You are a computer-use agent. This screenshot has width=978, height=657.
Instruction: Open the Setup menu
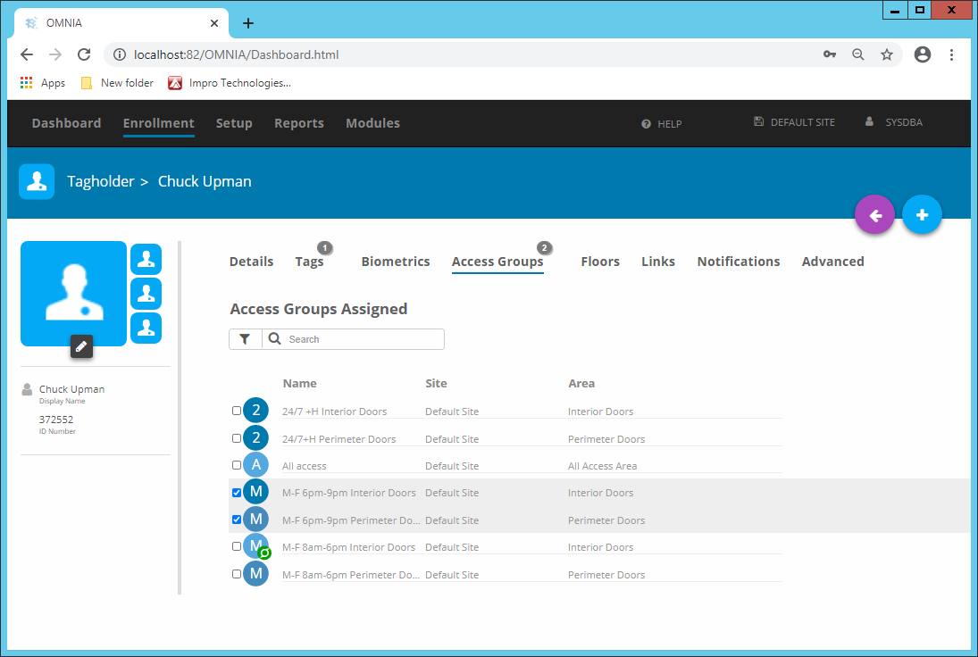(x=234, y=123)
